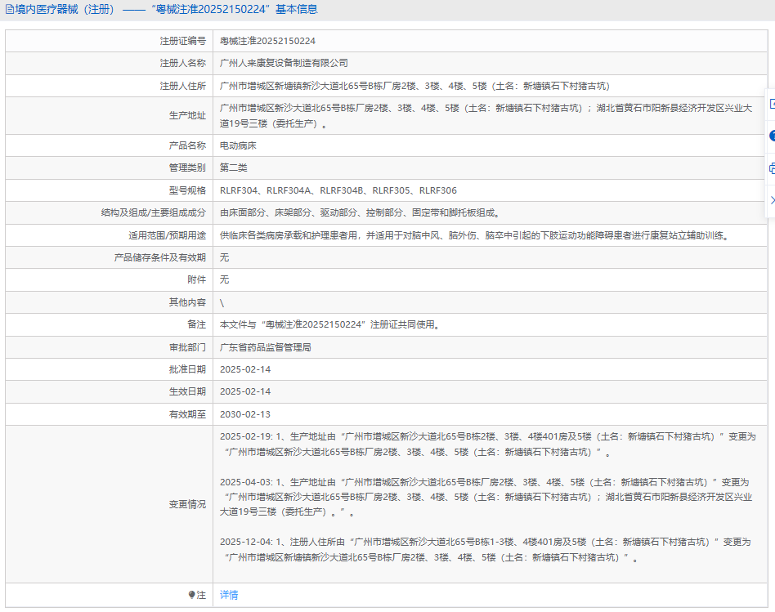Select model list starting RLRF304
This screenshot has width=775, height=612.
pos(338,190)
